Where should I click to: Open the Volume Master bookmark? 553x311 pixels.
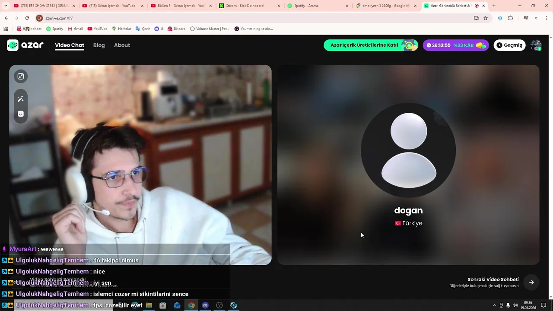coord(210,29)
